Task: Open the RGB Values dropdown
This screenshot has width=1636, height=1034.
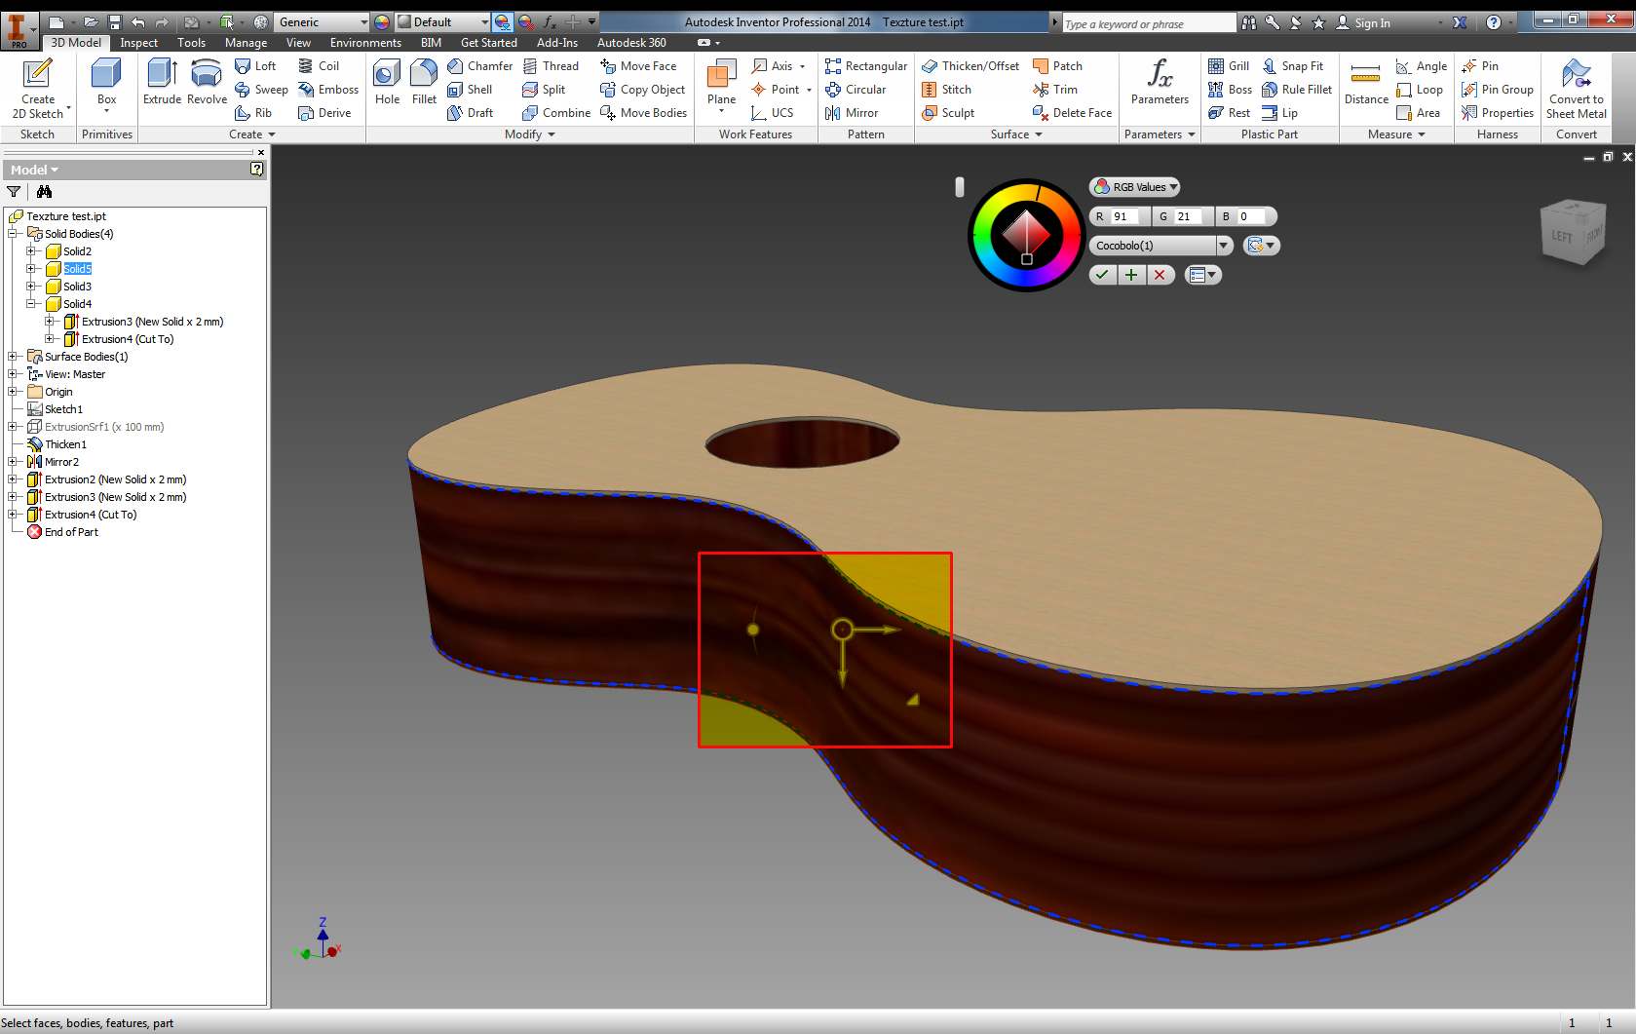Action: 1135,187
